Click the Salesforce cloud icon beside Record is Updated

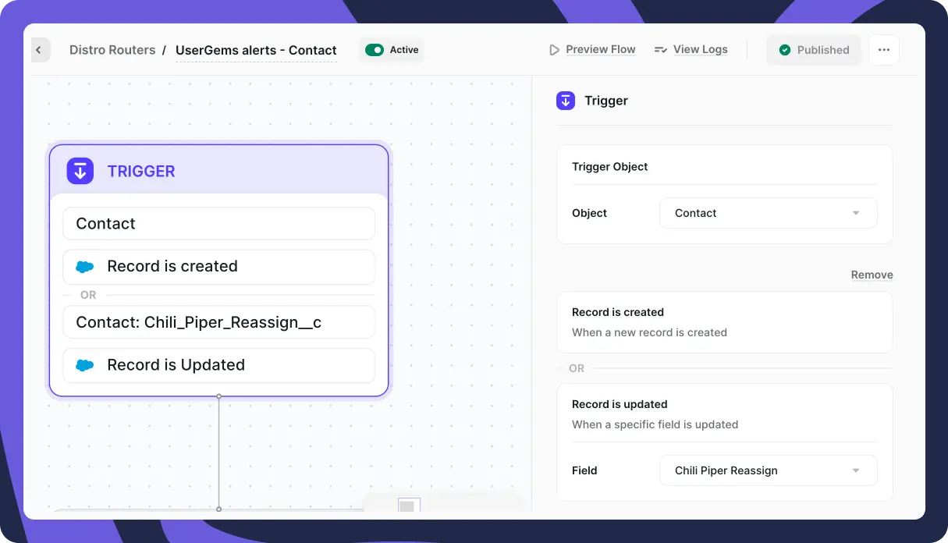click(x=85, y=365)
